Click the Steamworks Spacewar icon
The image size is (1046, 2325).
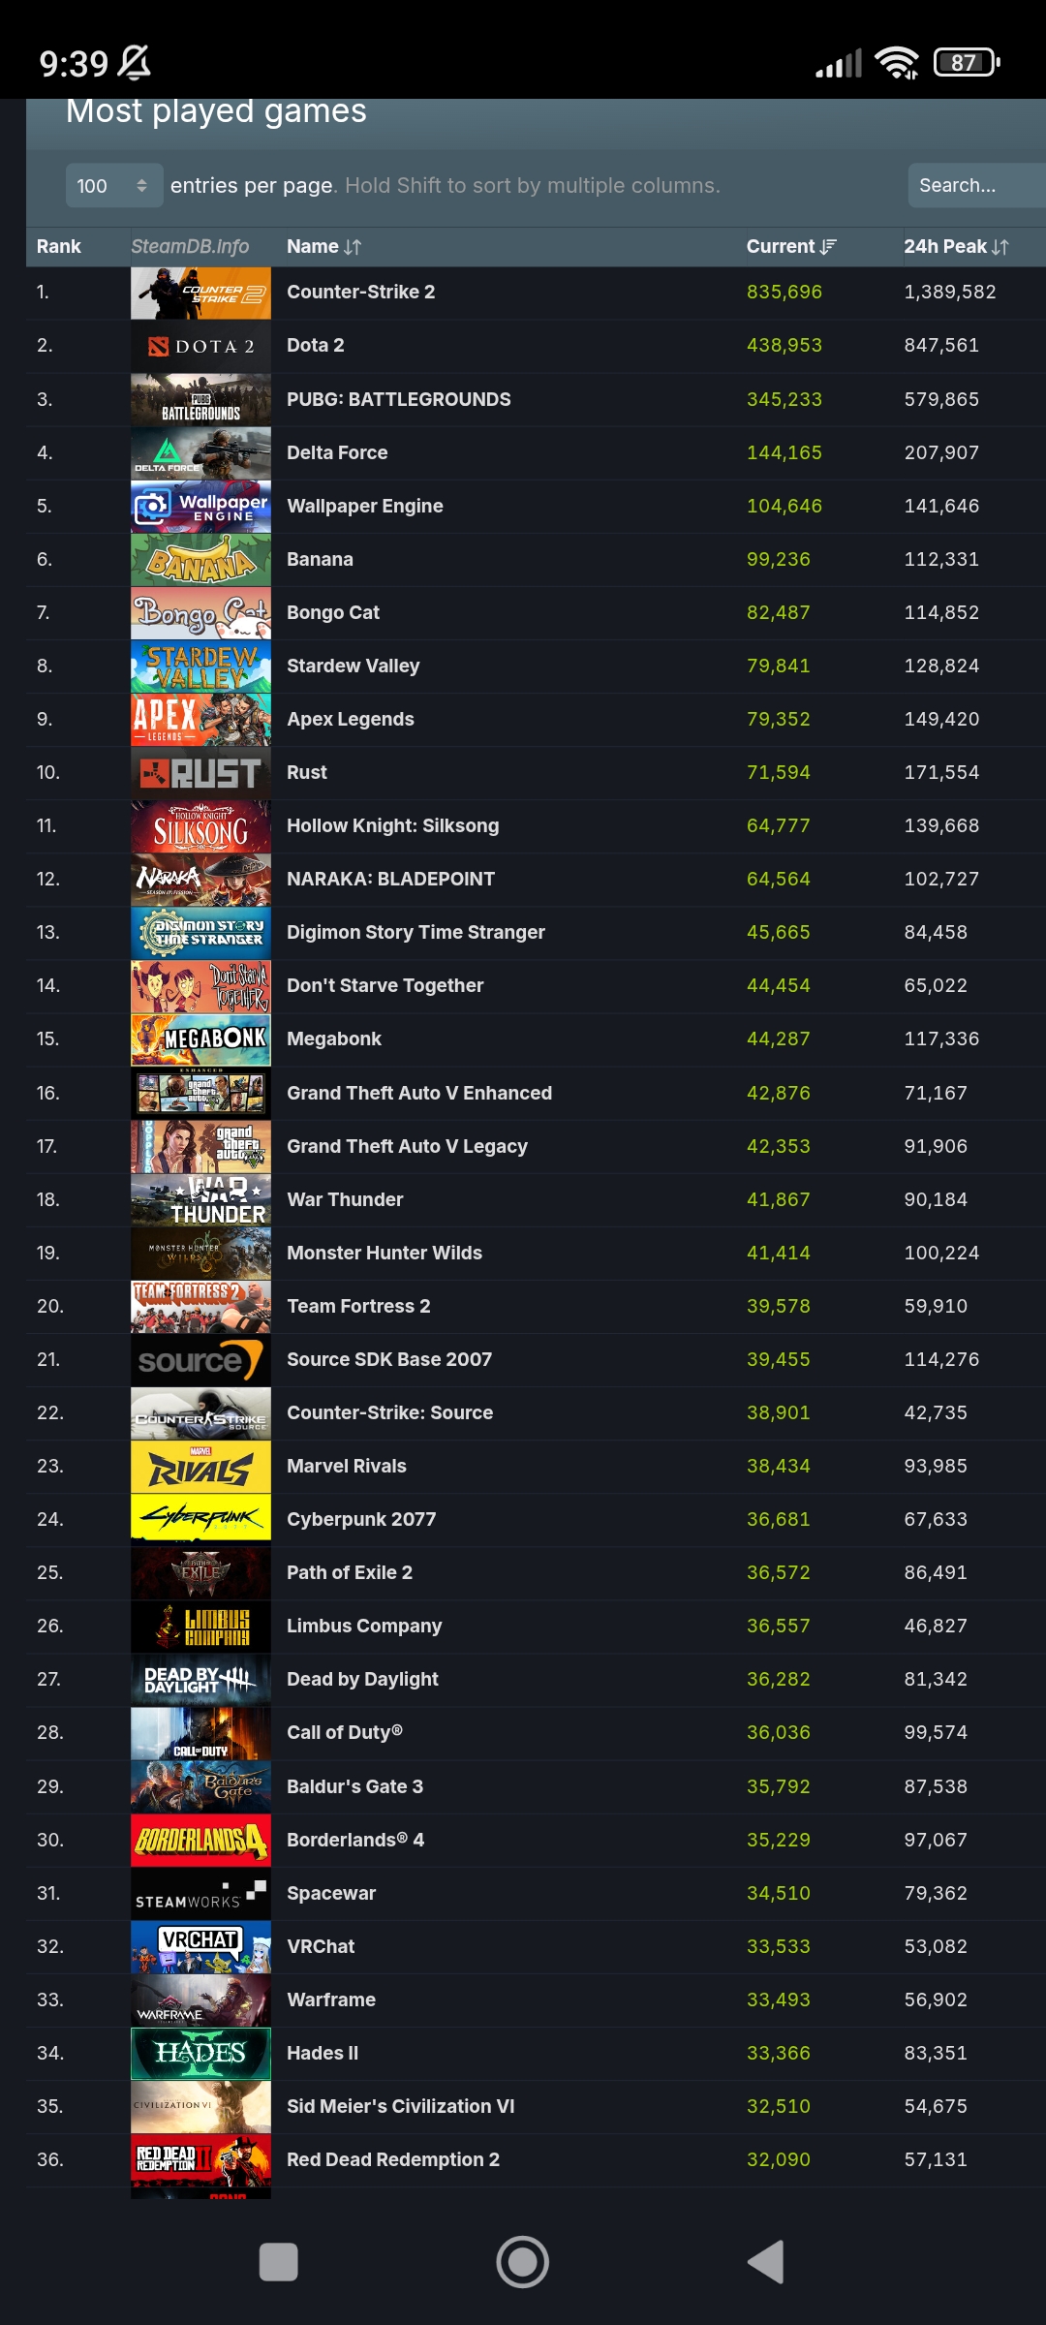(200, 1893)
